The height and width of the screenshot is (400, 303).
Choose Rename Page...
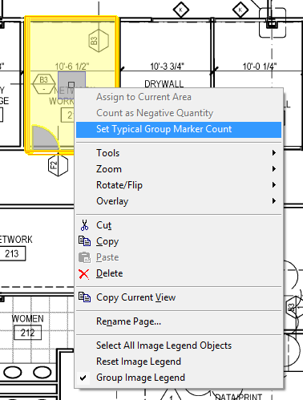(179, 321)
